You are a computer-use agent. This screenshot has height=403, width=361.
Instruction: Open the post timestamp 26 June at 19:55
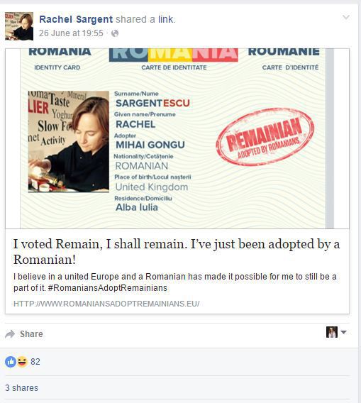71,33
